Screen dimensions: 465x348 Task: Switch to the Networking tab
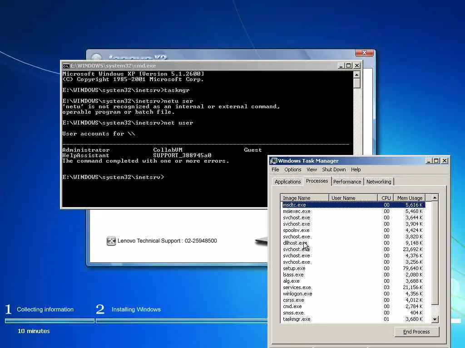pos(379,182)
